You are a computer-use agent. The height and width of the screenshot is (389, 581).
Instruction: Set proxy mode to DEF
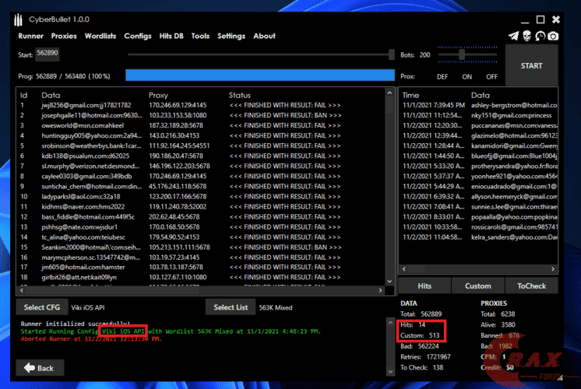pyautogui.click(x=442, y=76)
